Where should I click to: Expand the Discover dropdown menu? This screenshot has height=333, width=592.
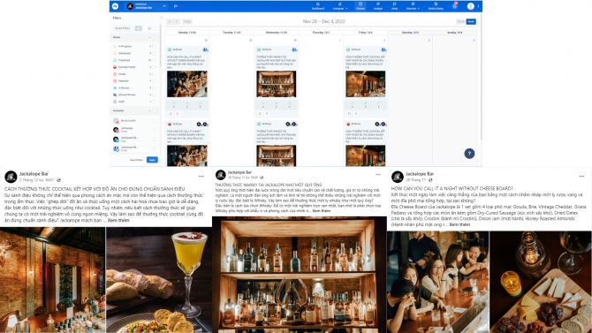413,6
